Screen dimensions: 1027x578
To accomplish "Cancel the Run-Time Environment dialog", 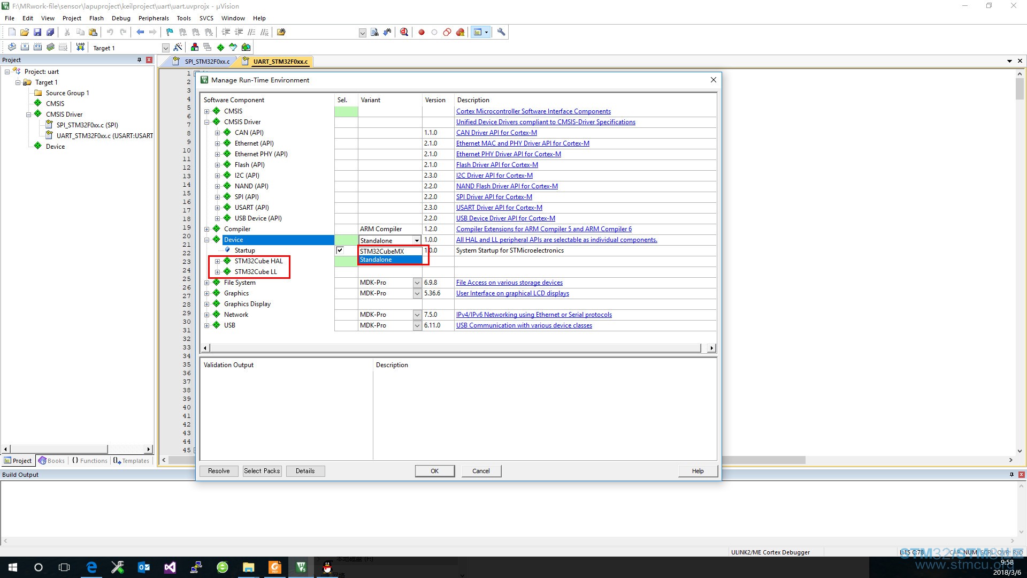I will point(481,471).
